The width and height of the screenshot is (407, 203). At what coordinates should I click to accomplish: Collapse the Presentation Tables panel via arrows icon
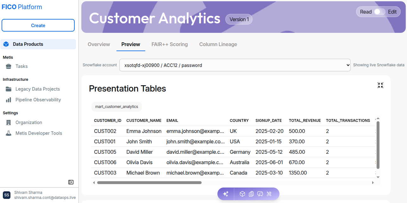(x=380, y=85)
